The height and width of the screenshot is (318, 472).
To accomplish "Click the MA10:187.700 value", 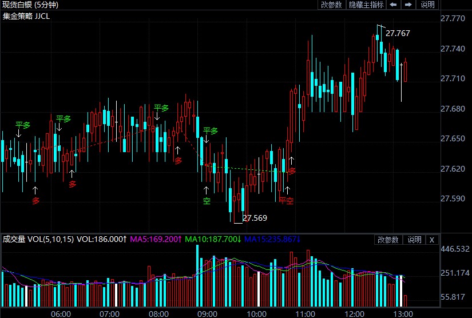I will pos(213,239).
